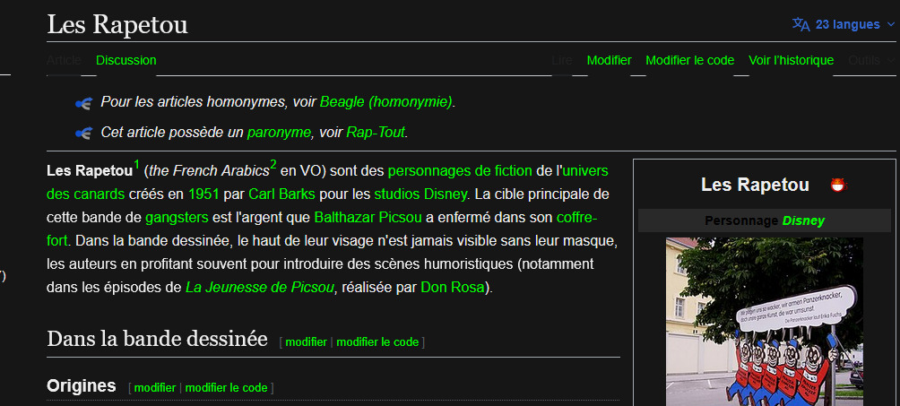This screenshot has height=406, width=900.
Task: Click the translation icon beside 23 langues
Action: point(800,24)
